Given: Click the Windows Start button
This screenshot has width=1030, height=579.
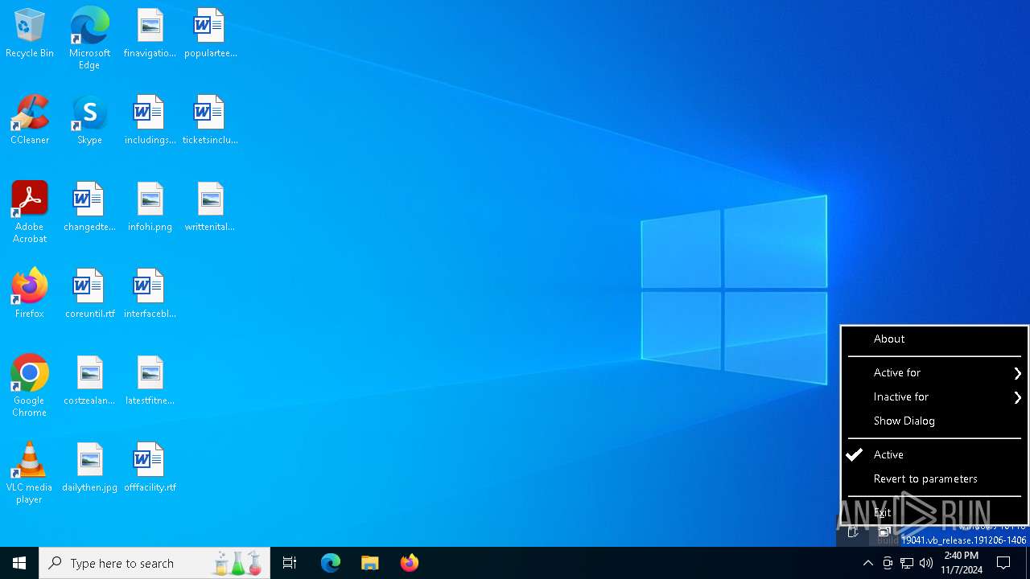Looking at the screenshot, I should pyautogui.click(x=19, y=563).
